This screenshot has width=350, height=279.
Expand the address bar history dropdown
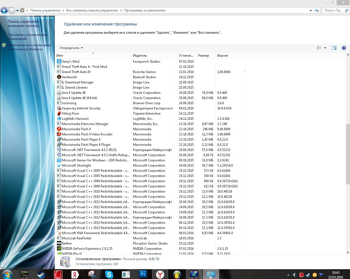click(x=311, y=10)
